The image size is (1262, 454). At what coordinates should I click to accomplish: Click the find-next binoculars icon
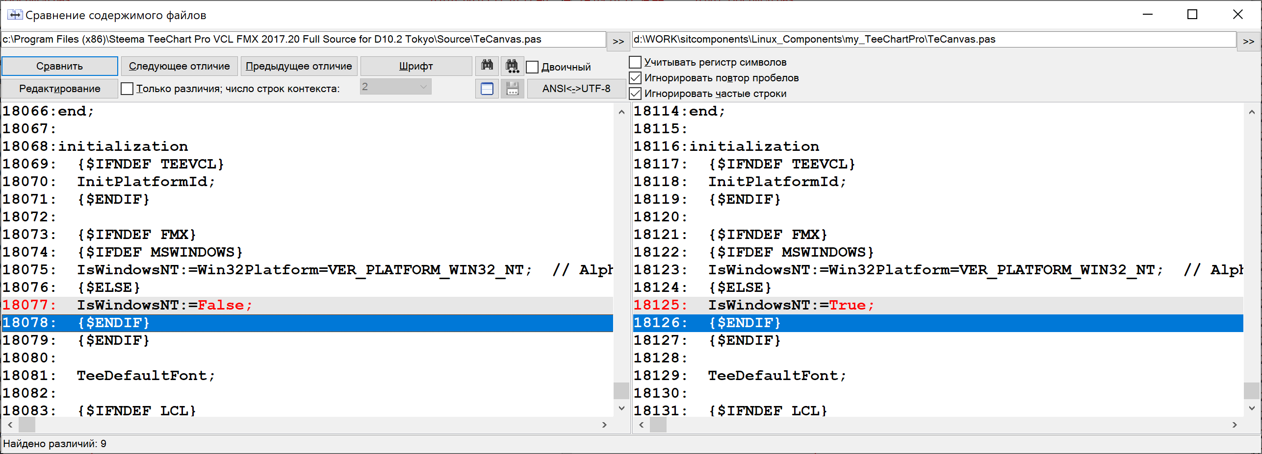click(x=512, y=66)
